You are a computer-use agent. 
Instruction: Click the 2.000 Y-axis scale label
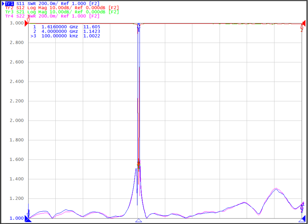click(x=17, y=120)
